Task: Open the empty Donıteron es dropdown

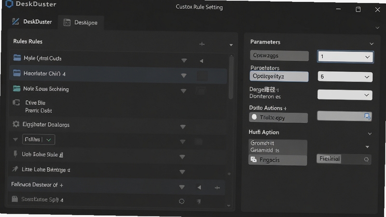Action: click(x=345, y=95)
